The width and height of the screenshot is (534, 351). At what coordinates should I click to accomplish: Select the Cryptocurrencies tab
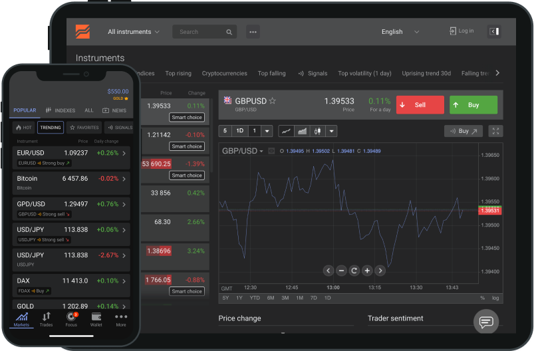coord(224,73)
